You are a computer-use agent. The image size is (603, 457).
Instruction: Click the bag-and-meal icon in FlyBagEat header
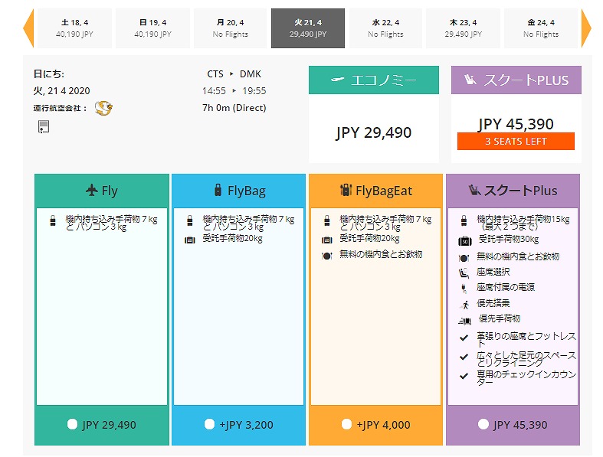[x=346, y=190]
